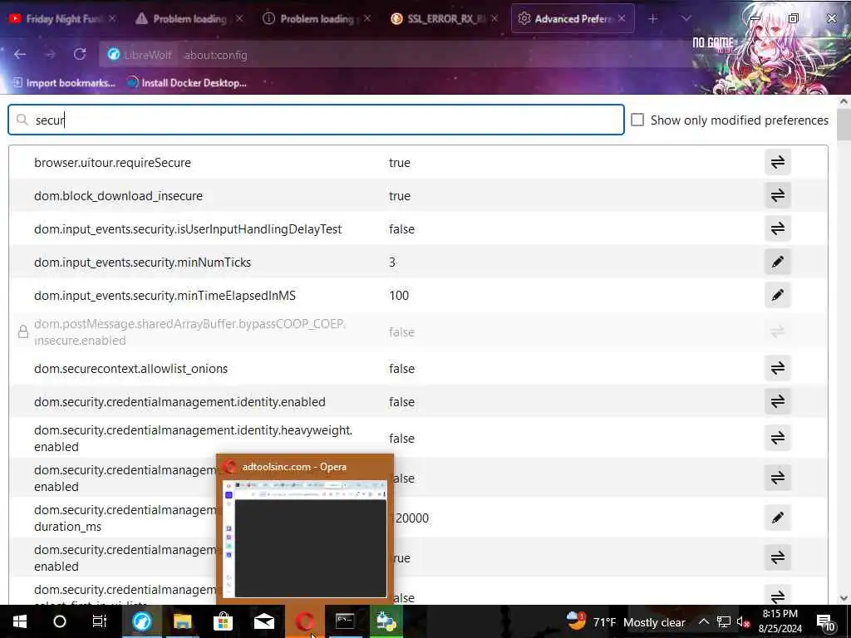The height and width of the screenshot is (638, 851).
Task: Edit dom.input_events.security.minNumTicks value
Action: [777, 262]
